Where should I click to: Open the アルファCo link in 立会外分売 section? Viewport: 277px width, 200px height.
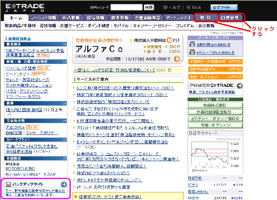[15, 127]
